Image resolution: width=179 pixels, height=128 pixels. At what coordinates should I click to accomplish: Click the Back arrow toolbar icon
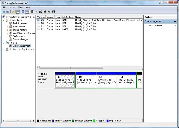pos(4,12)
